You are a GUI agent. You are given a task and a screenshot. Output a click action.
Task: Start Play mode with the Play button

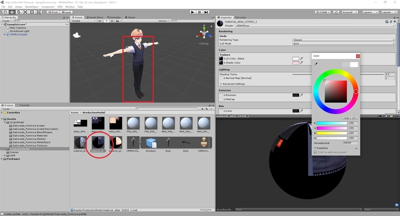pyautogui.click(x=193, y=12)
